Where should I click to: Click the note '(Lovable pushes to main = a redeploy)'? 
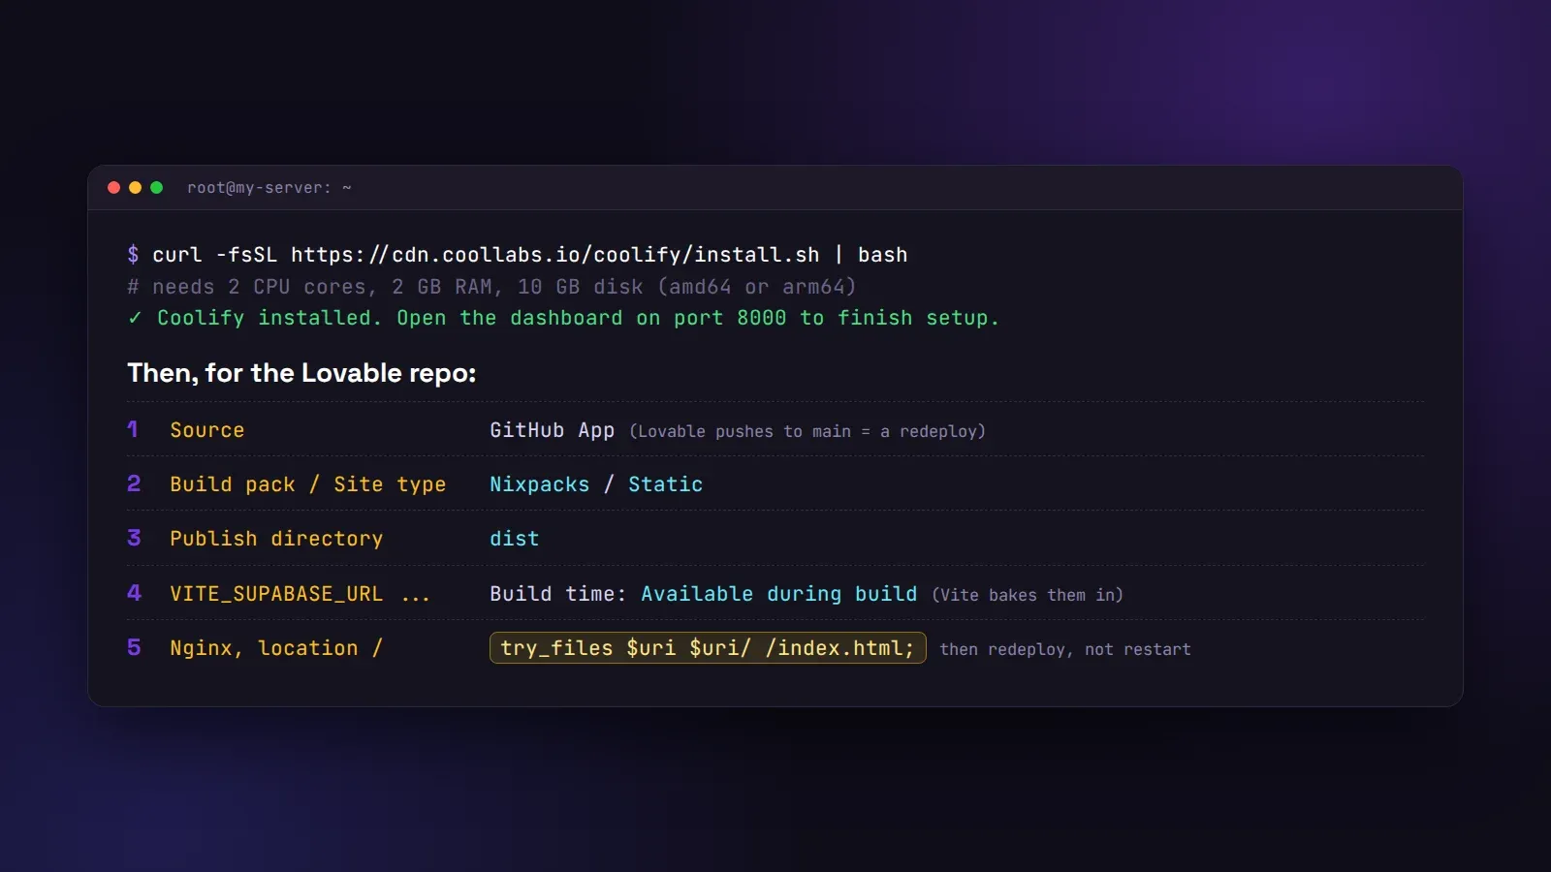click(807, 431)
